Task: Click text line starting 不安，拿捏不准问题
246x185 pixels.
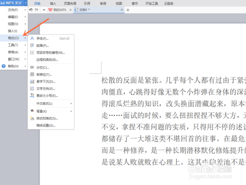Action: pos(174,127)
